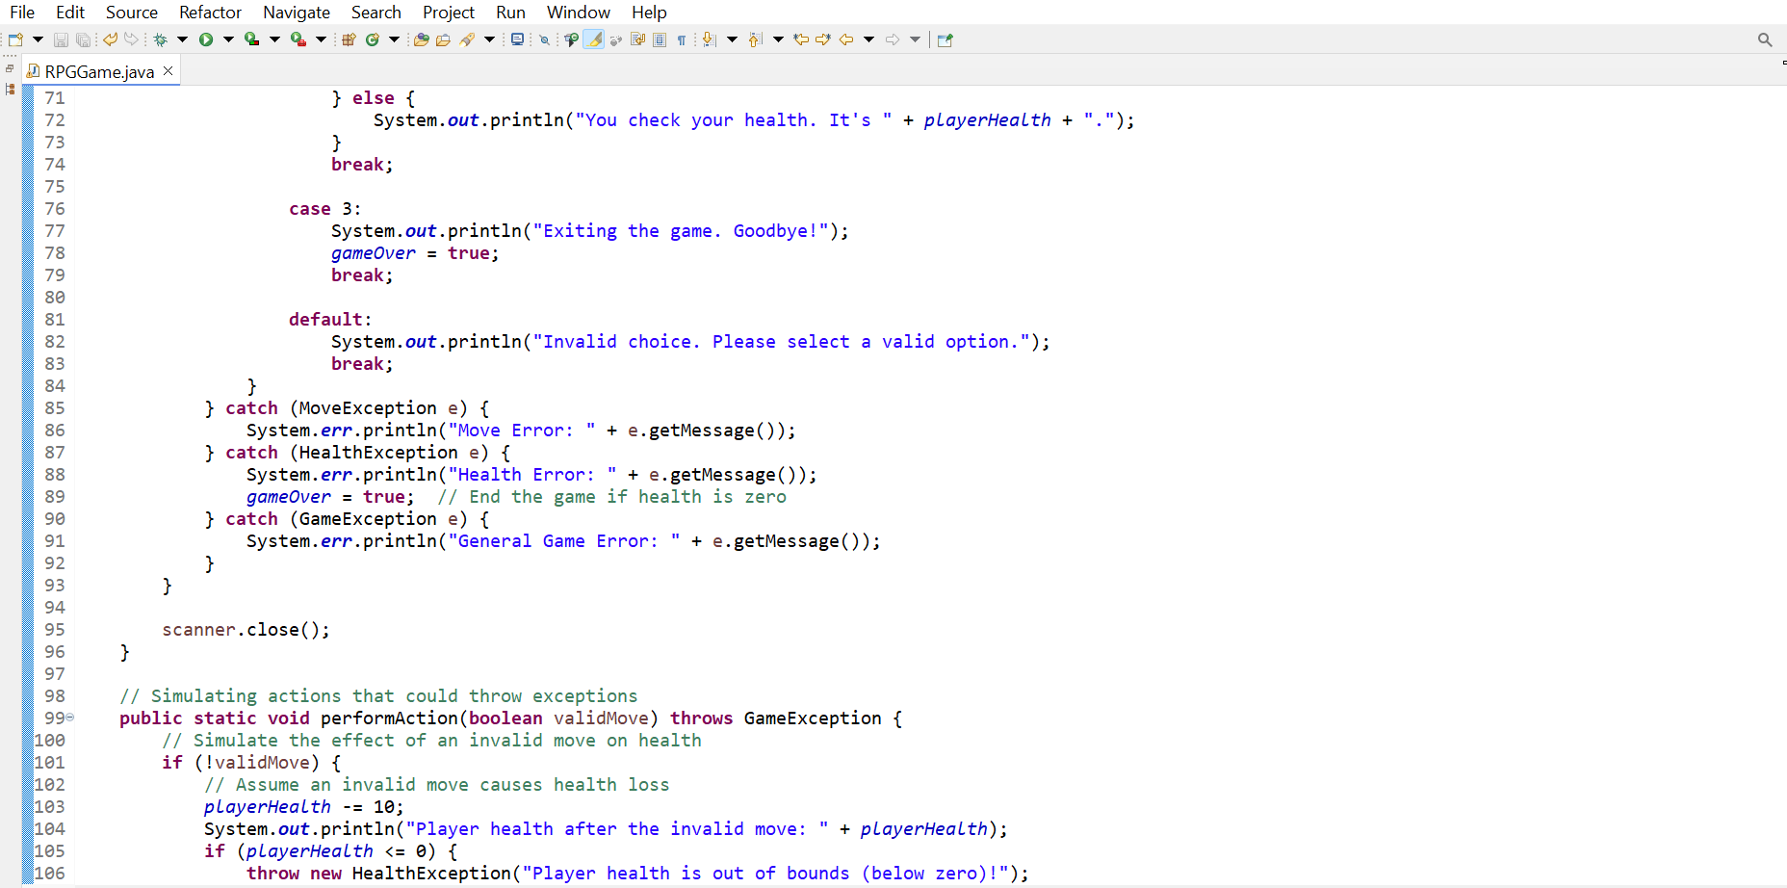This screenshot has height=888, width=1787.
Task: Open the External Tools dropdown arrow
Action: coord(322,39)
